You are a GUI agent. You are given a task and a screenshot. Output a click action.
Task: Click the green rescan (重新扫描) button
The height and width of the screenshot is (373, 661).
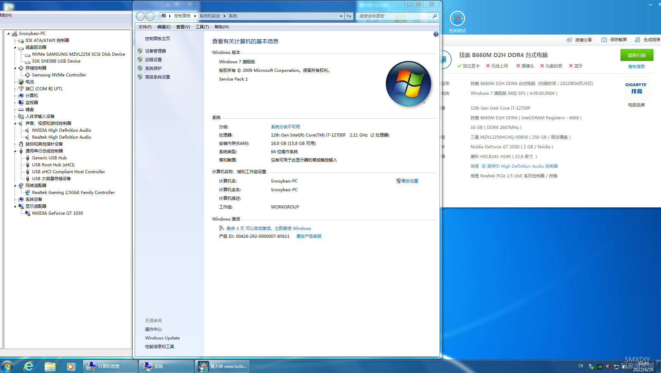(x=637, y=55)
